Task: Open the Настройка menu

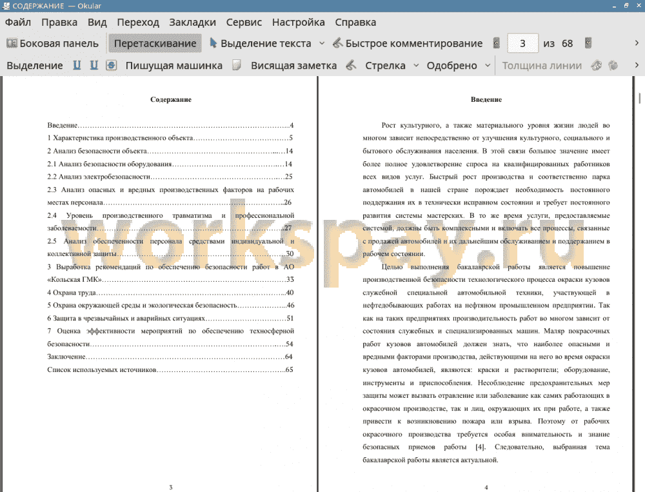Action: [x=298, y=22]
